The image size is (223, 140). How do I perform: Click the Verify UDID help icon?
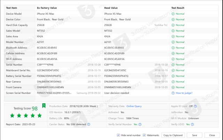(x=192, y=124)
